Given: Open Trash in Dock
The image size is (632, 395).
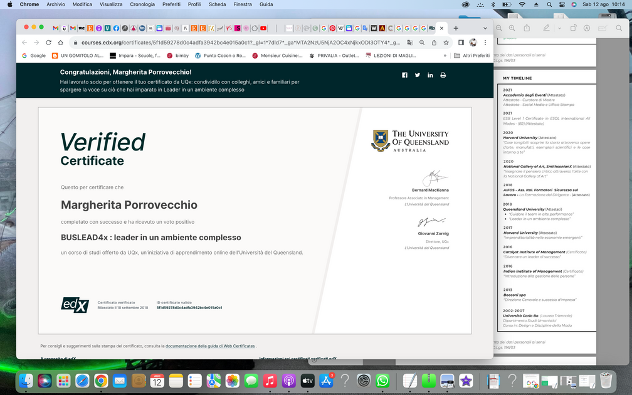Looking at the screenshot, I should pyautogui.click(x=606, y=381).
